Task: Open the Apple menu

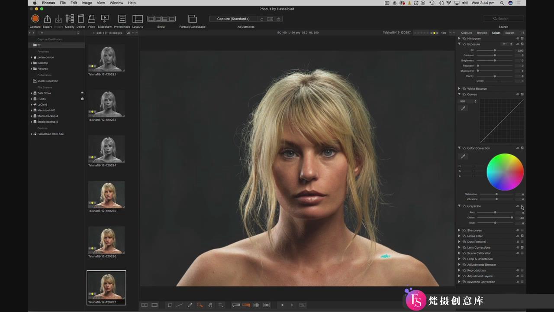Action: point(35,3)
